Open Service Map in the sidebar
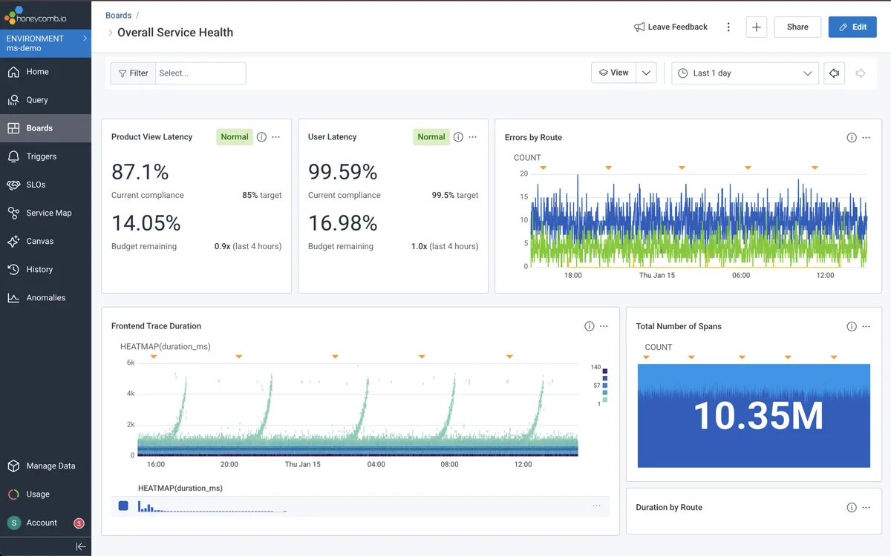This screenshot has width=891, height=556. [45, 213]
